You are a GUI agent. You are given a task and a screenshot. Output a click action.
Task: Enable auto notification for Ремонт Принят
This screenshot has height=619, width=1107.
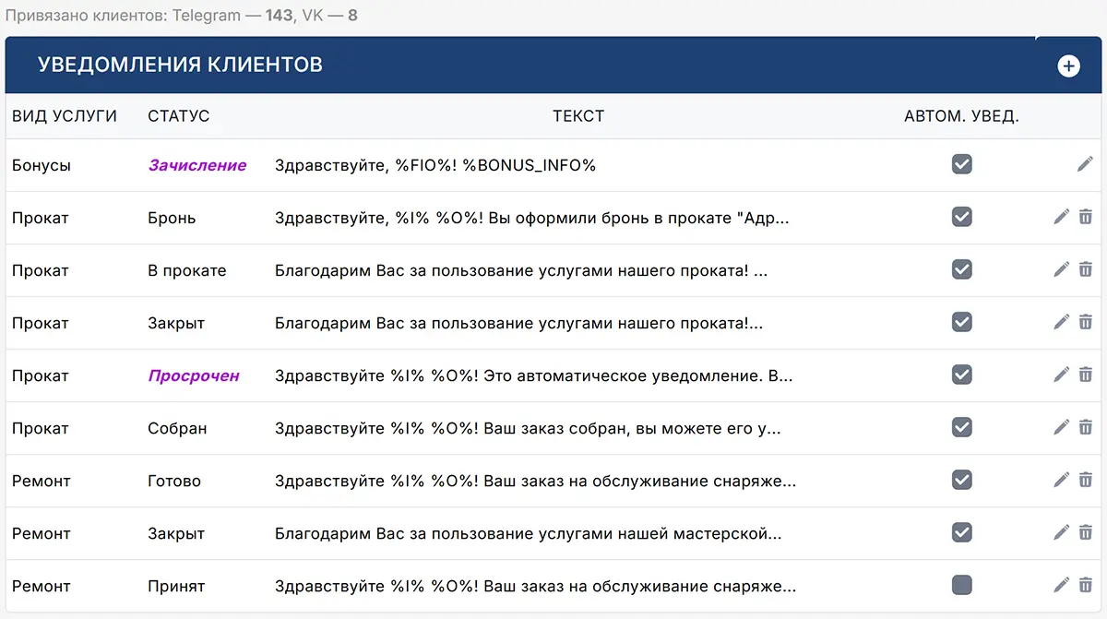point(961,585)
